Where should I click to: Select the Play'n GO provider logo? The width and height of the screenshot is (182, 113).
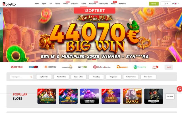pos(34,67)
